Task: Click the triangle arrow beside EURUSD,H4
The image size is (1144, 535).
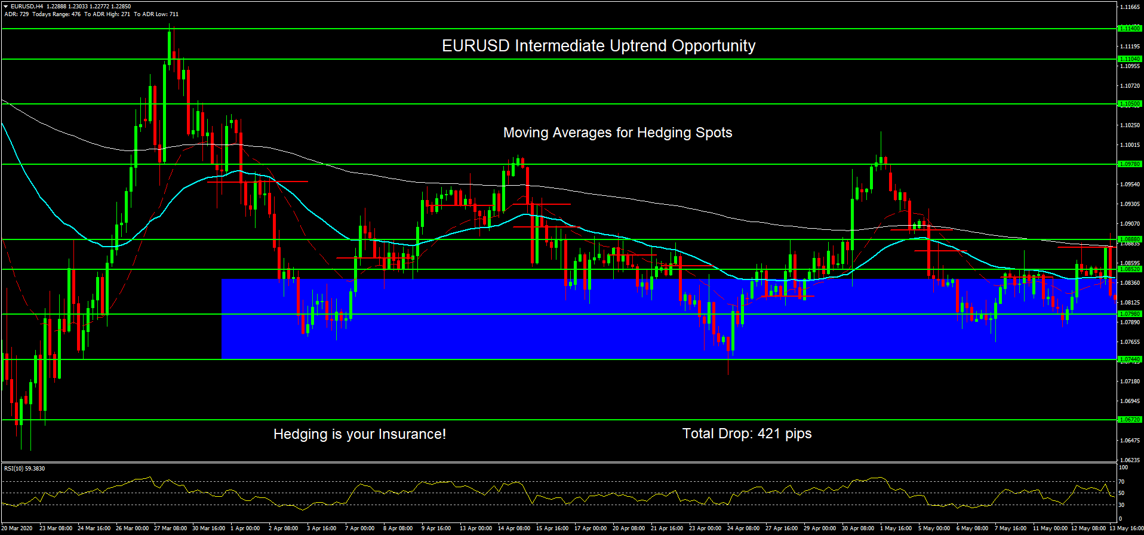Action: click(6, 6)
